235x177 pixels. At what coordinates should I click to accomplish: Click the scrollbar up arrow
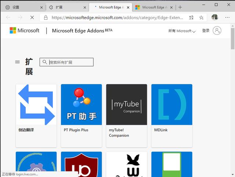coord(232,26)
